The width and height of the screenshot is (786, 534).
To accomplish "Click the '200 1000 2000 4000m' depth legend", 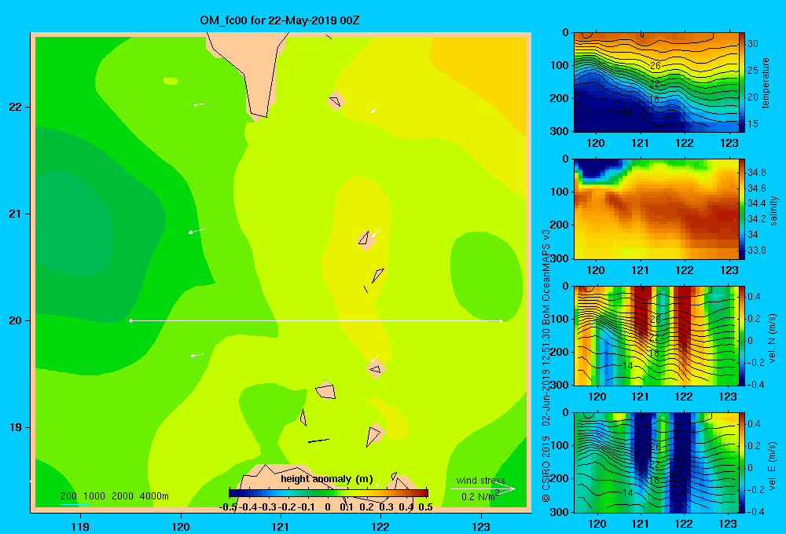I will pyautogui.click(x=114, y=496).
